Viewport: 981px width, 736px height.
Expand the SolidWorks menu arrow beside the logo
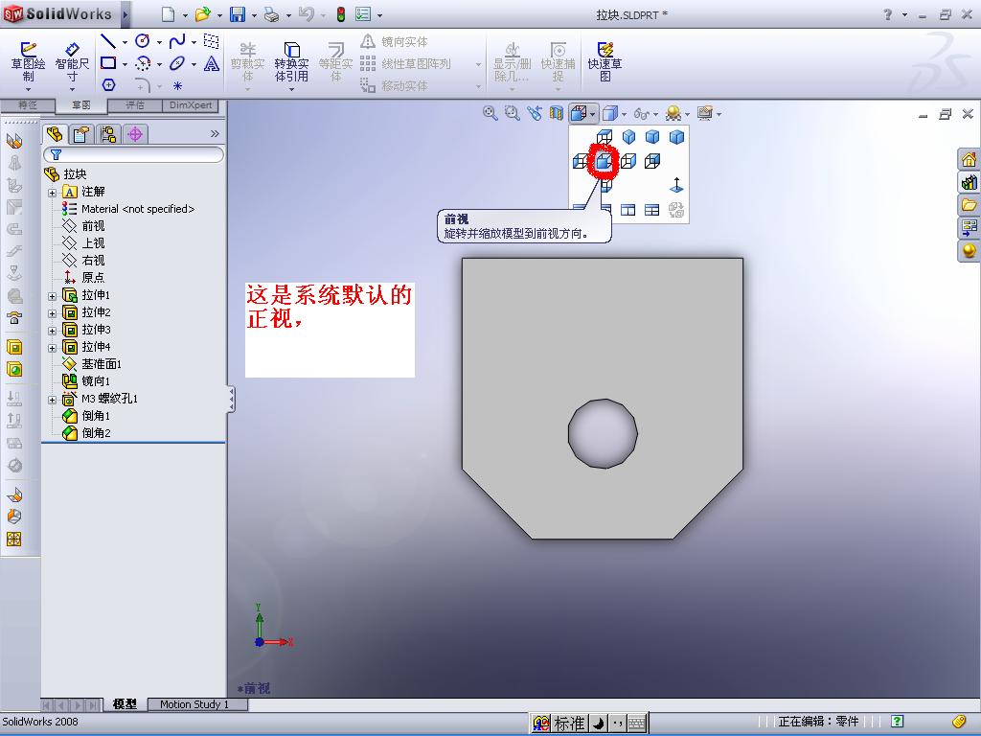[125, 14]
